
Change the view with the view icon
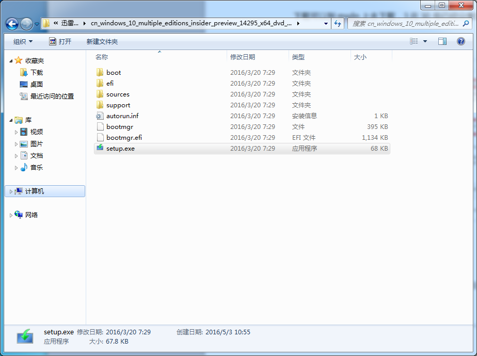[414, 41]
